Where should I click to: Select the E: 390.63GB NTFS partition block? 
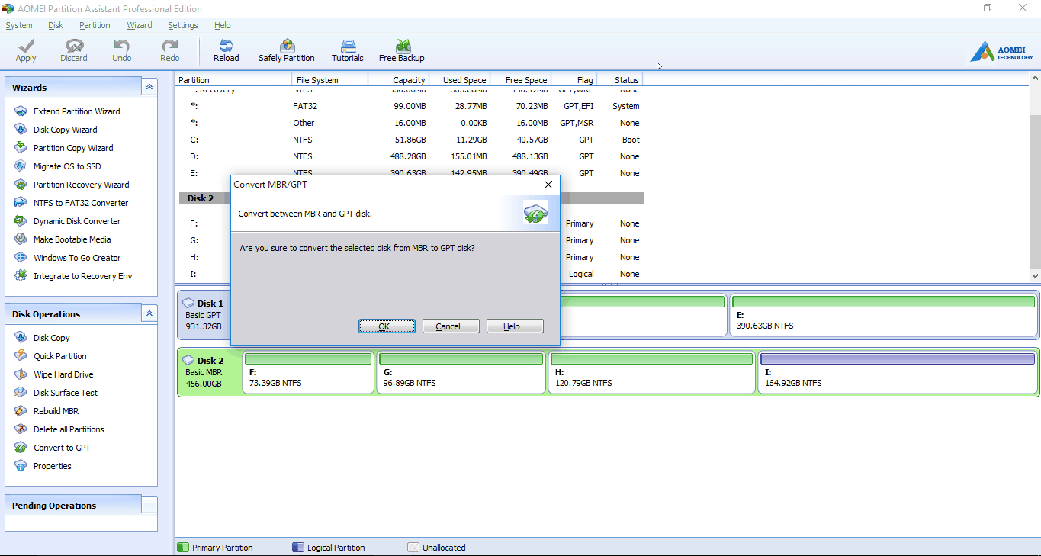tap(883, 315)
